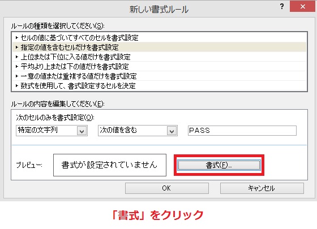Viewport: 317px width, 229px height.
Task: Select rule セルの値に基づいてすべてのセルを書式設定
Action: click(159, 37)
